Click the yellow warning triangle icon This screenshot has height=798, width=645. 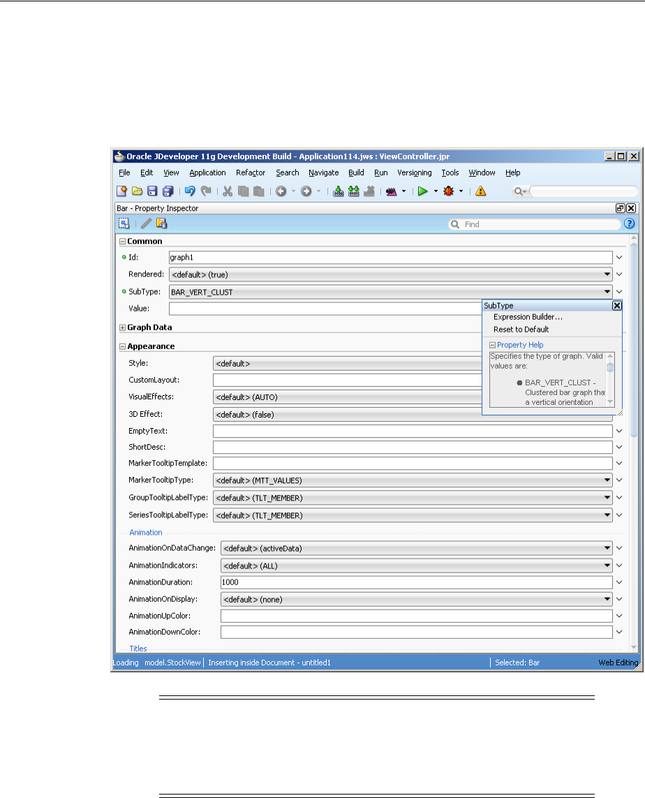481,191
